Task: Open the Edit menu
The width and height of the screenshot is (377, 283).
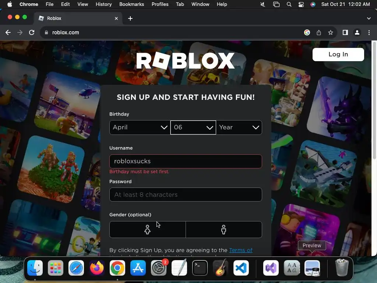Action: point(66,4)
